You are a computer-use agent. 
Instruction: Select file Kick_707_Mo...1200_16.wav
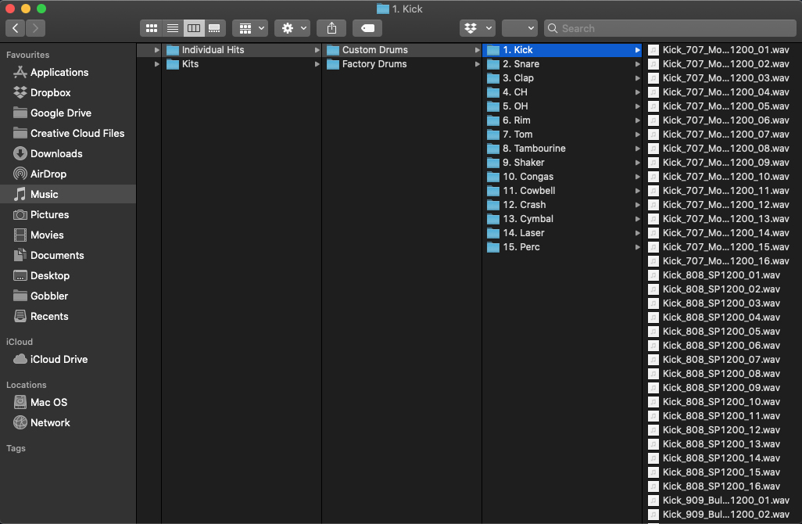722,261
